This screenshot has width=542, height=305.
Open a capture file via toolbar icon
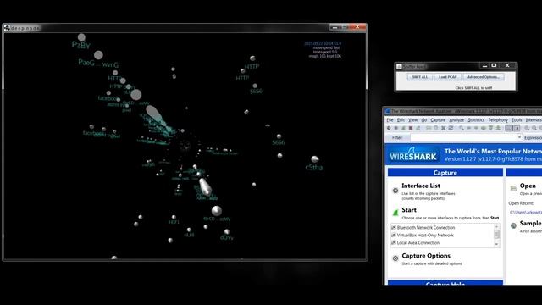(x=429, y=128)
